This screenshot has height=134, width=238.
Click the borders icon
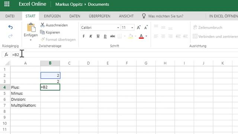pyautogui.click(x=120, y=36)
